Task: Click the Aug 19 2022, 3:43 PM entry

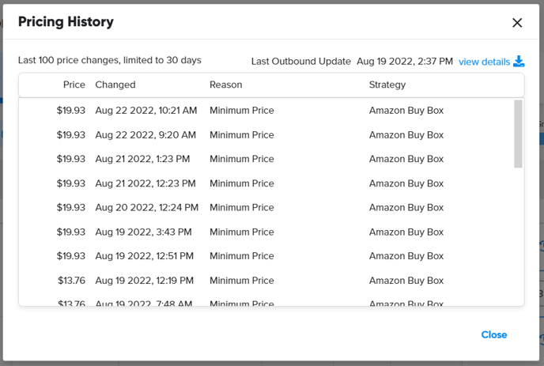Action: 143,232
